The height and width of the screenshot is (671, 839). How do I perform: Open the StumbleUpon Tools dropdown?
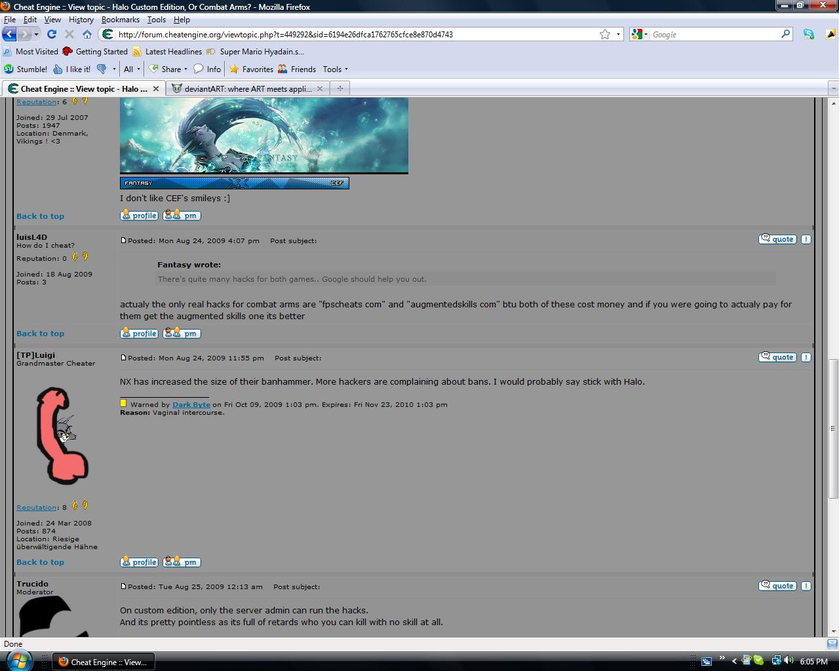click(336, 69)
